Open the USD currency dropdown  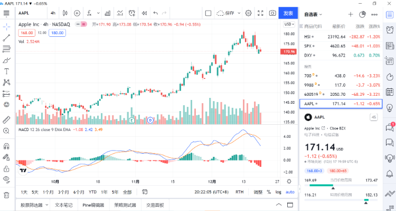289,24
